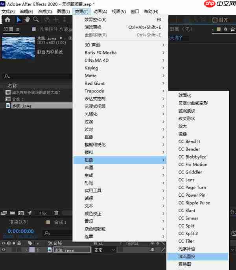
Task: Toggle eye visibility for layer 1
Action: click(x=4, y=250)
